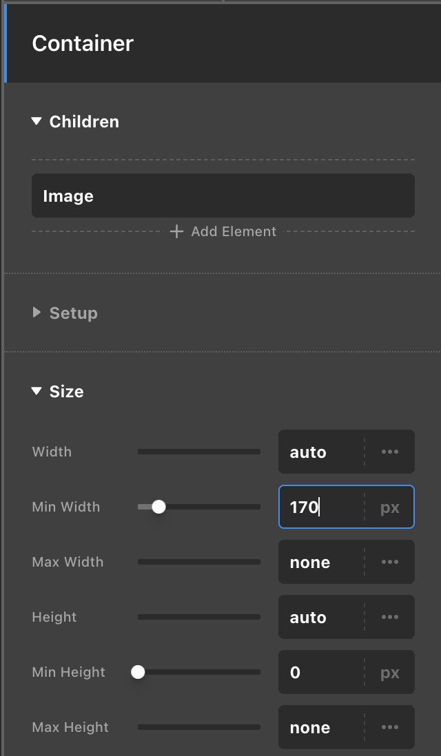Change Min Height px unit

390,673
